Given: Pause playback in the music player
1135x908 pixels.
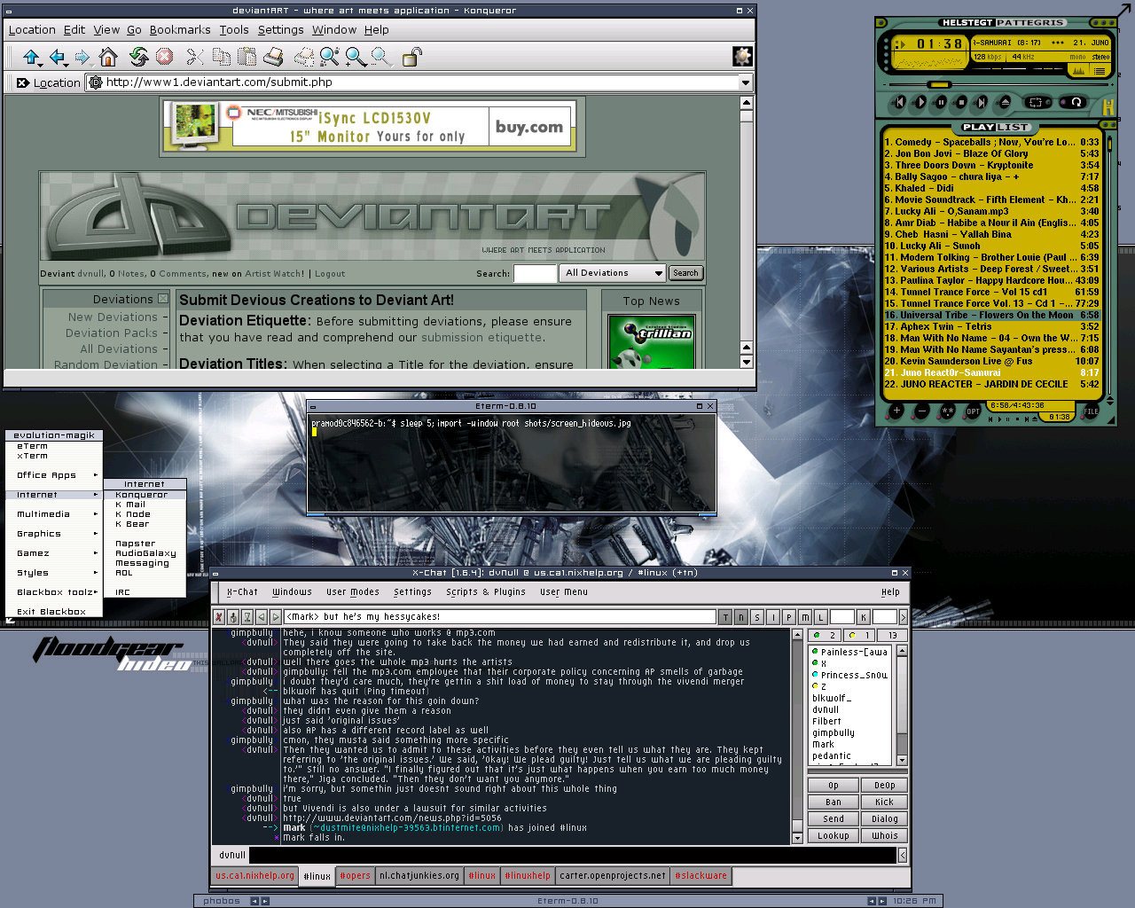Looking at the screenshot, I should point(941,103).
